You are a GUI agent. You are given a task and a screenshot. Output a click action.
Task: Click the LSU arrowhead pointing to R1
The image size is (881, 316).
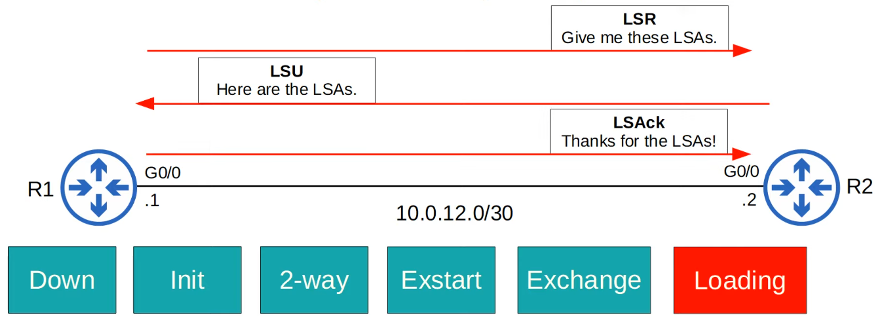(145, 103)
